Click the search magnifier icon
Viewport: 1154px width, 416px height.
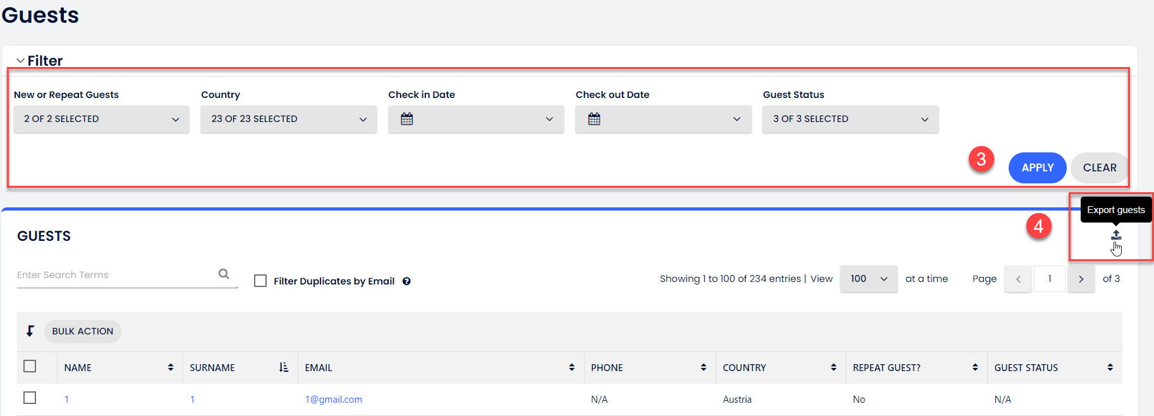click(x=224, y=274)
